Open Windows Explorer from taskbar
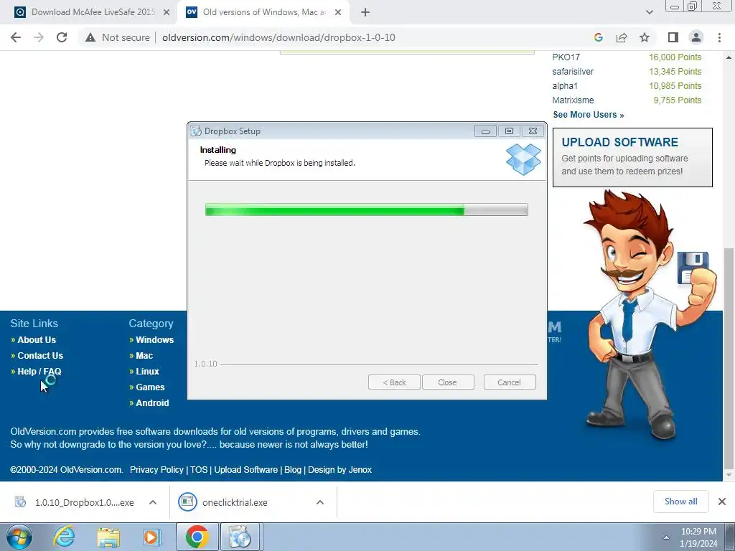The height and width of the screenshot is (551, 735). tap(108, 537)
